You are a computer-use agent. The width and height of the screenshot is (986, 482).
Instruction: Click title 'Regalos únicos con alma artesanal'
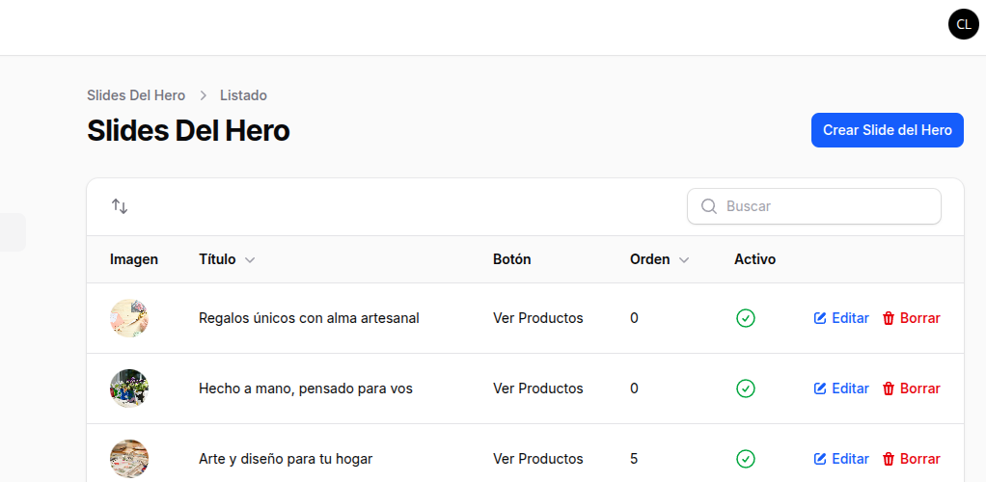click(x=309, y=318)
